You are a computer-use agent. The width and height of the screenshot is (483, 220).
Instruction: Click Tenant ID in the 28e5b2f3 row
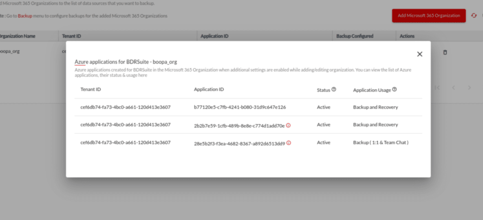coord(126,143)
